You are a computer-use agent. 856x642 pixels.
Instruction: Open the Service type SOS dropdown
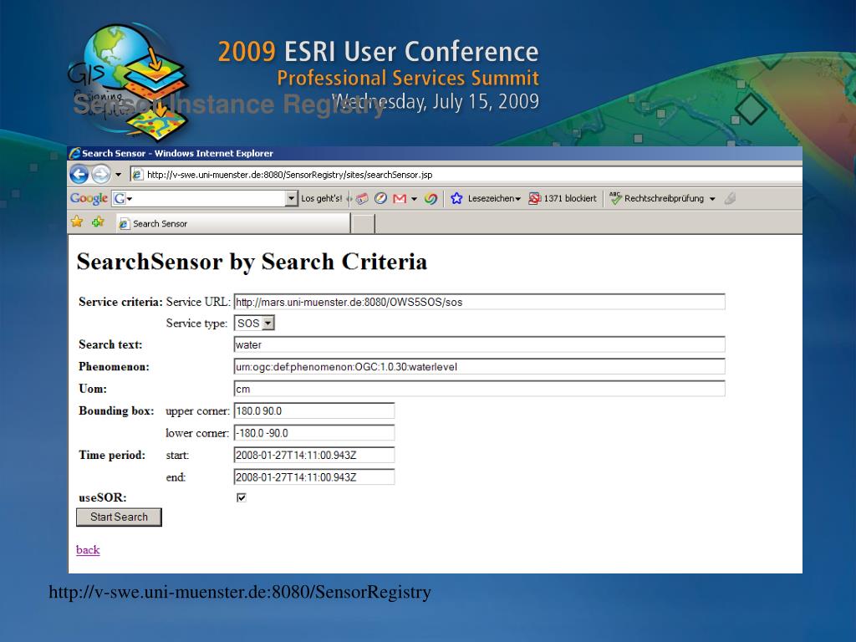tap(254, 324)
